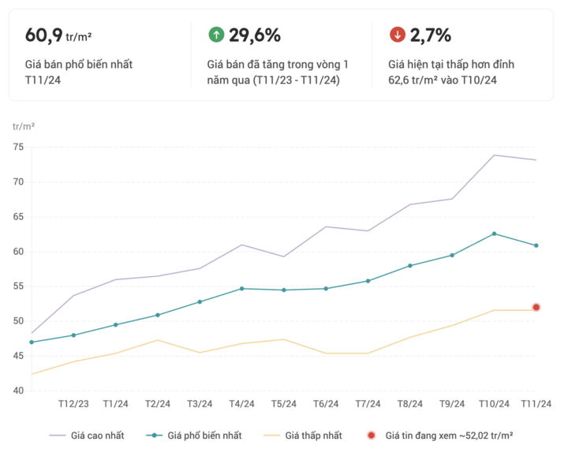The height and width of the screenshot is (449, 568).
Task: Click the green up-arrow increase icon
Action: pyautogui.click(x=216, y=35)
